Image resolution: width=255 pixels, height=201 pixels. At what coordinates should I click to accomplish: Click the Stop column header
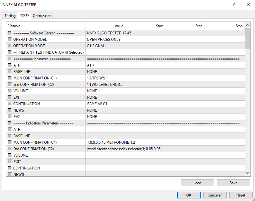(224, 26)
